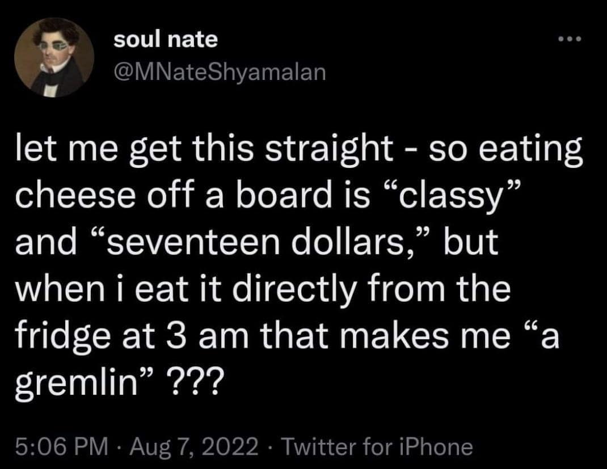
Task: Click the @MNateShyamalan handle
Action: pyautogui.click(x=220, y=73)
